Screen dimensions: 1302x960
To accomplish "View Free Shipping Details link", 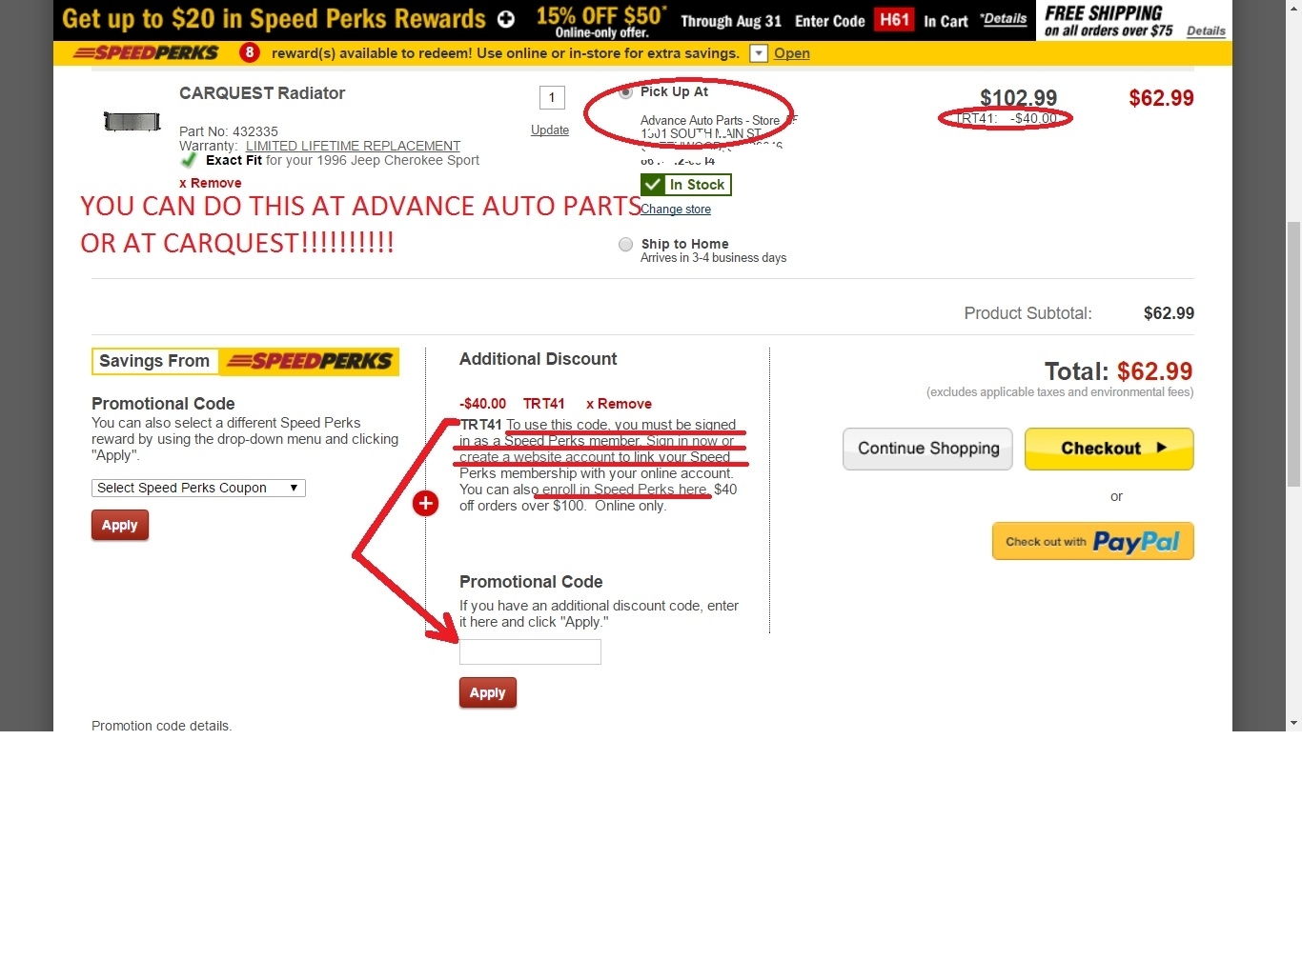I will point(1206,30).
